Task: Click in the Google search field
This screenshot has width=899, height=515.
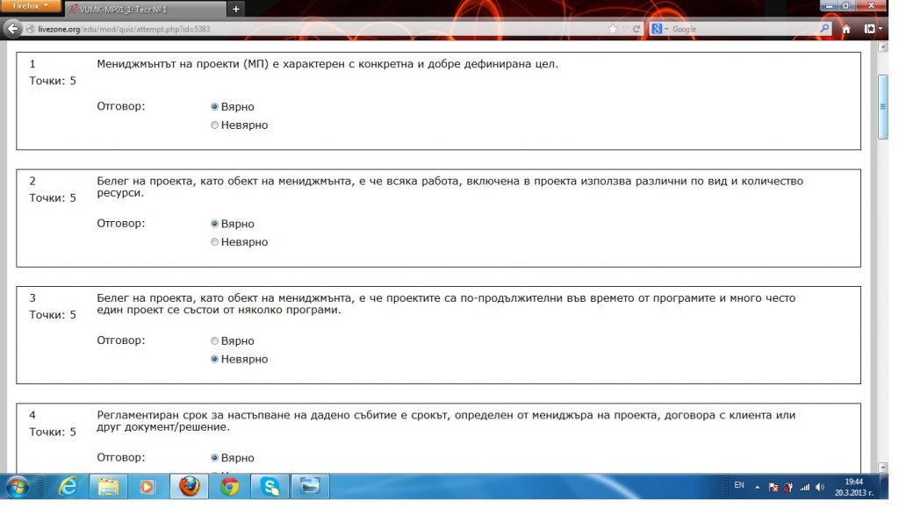Action: point(744,29)
